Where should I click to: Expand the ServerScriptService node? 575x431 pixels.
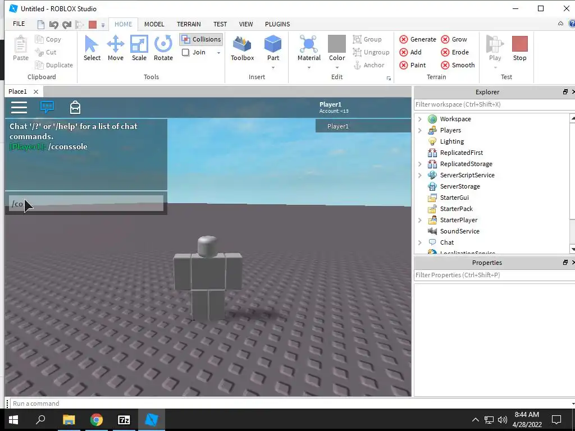(x=420, y=175)
